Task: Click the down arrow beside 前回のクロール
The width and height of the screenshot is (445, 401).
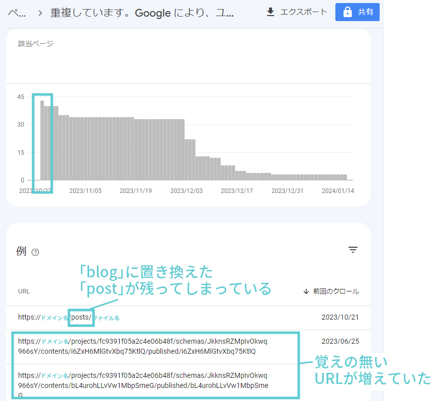Action: coord(306,291)
